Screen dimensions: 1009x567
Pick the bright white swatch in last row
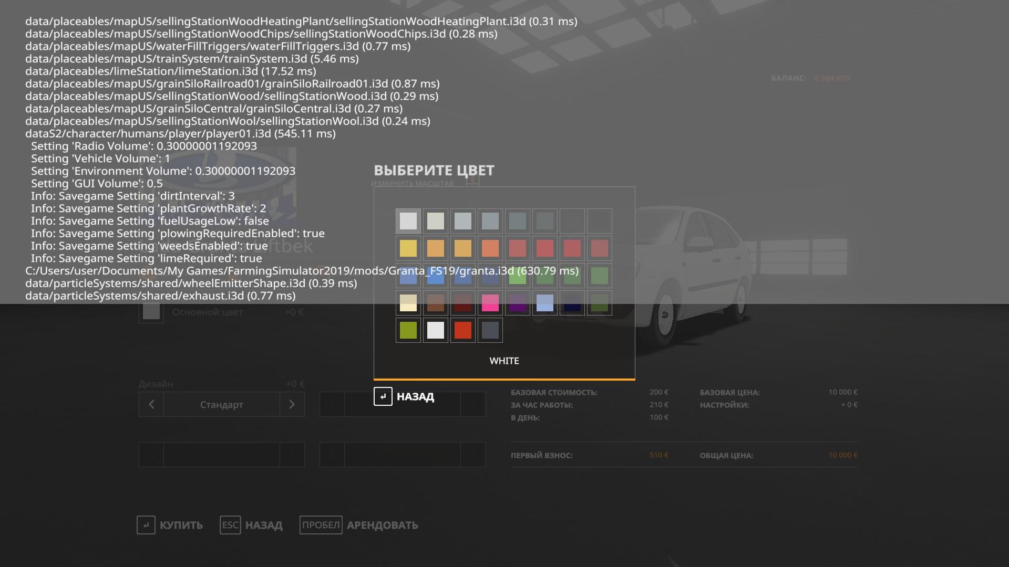click(x=436, y=330)
